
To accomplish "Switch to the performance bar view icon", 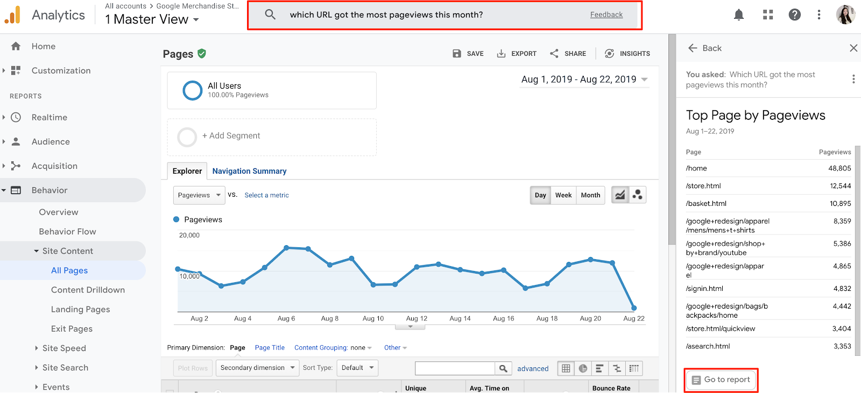I will [600, 368].
